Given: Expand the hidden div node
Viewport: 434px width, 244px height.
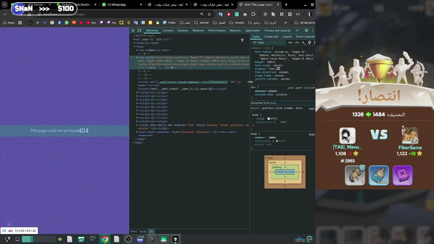Looking at the screenshot, I should click(137, 50).
